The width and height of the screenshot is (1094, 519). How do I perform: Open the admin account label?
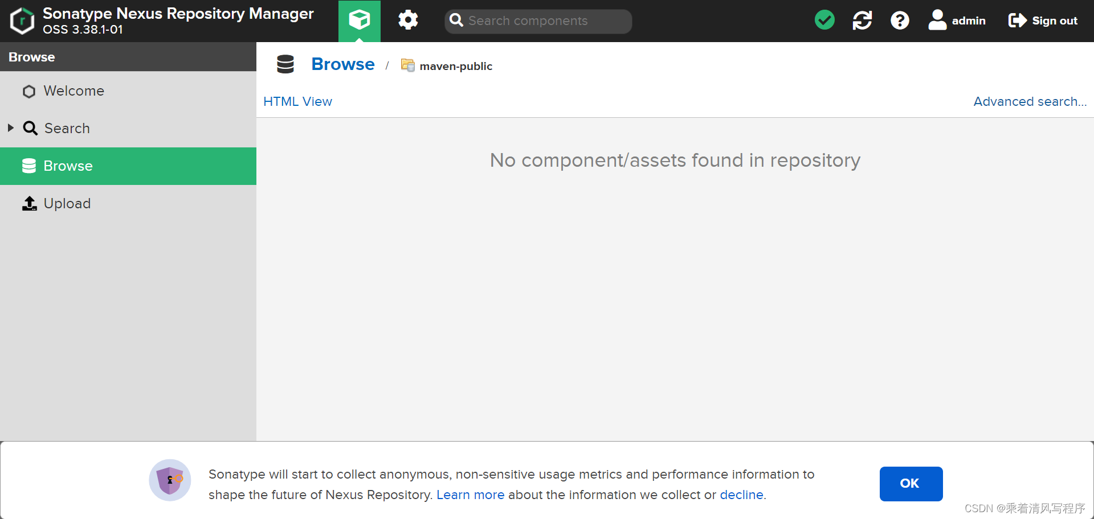tap(969, 21)
